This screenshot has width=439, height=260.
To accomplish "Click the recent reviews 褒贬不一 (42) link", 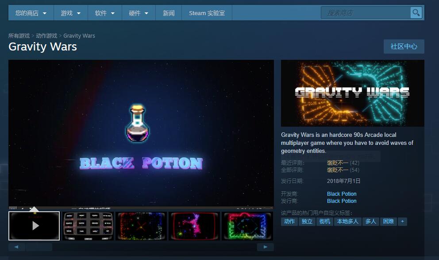I will (343, 163).
